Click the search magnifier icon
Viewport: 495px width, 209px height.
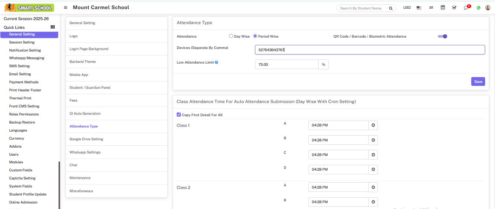(x=391, y=8)
